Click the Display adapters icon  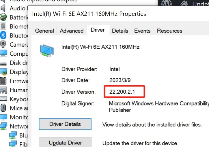click(x=3, y=72)
